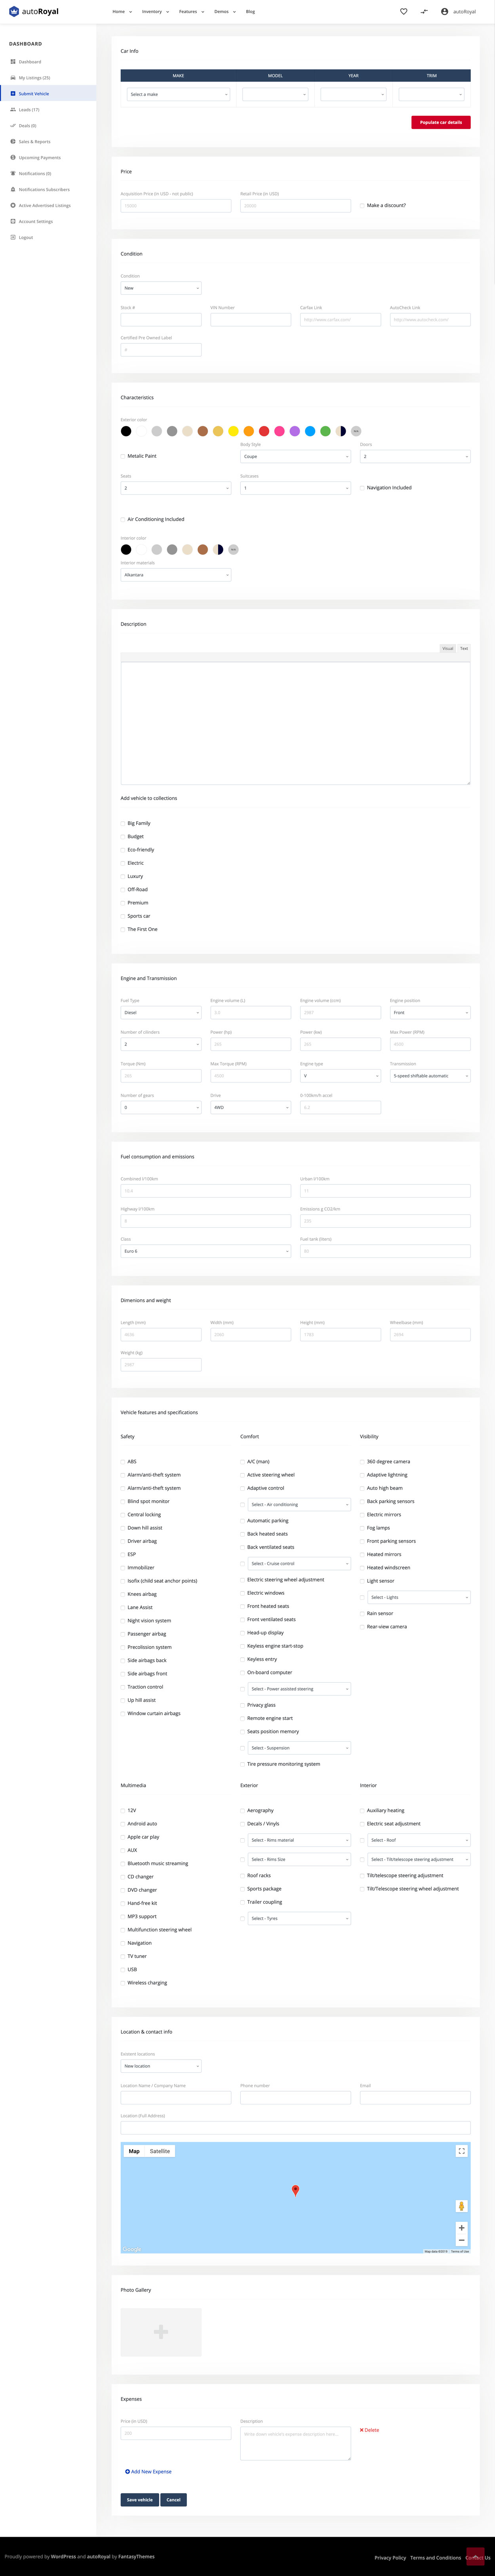Pick the black exterior color swatch
Screen dimensions: 495x2576
(126, 431)
